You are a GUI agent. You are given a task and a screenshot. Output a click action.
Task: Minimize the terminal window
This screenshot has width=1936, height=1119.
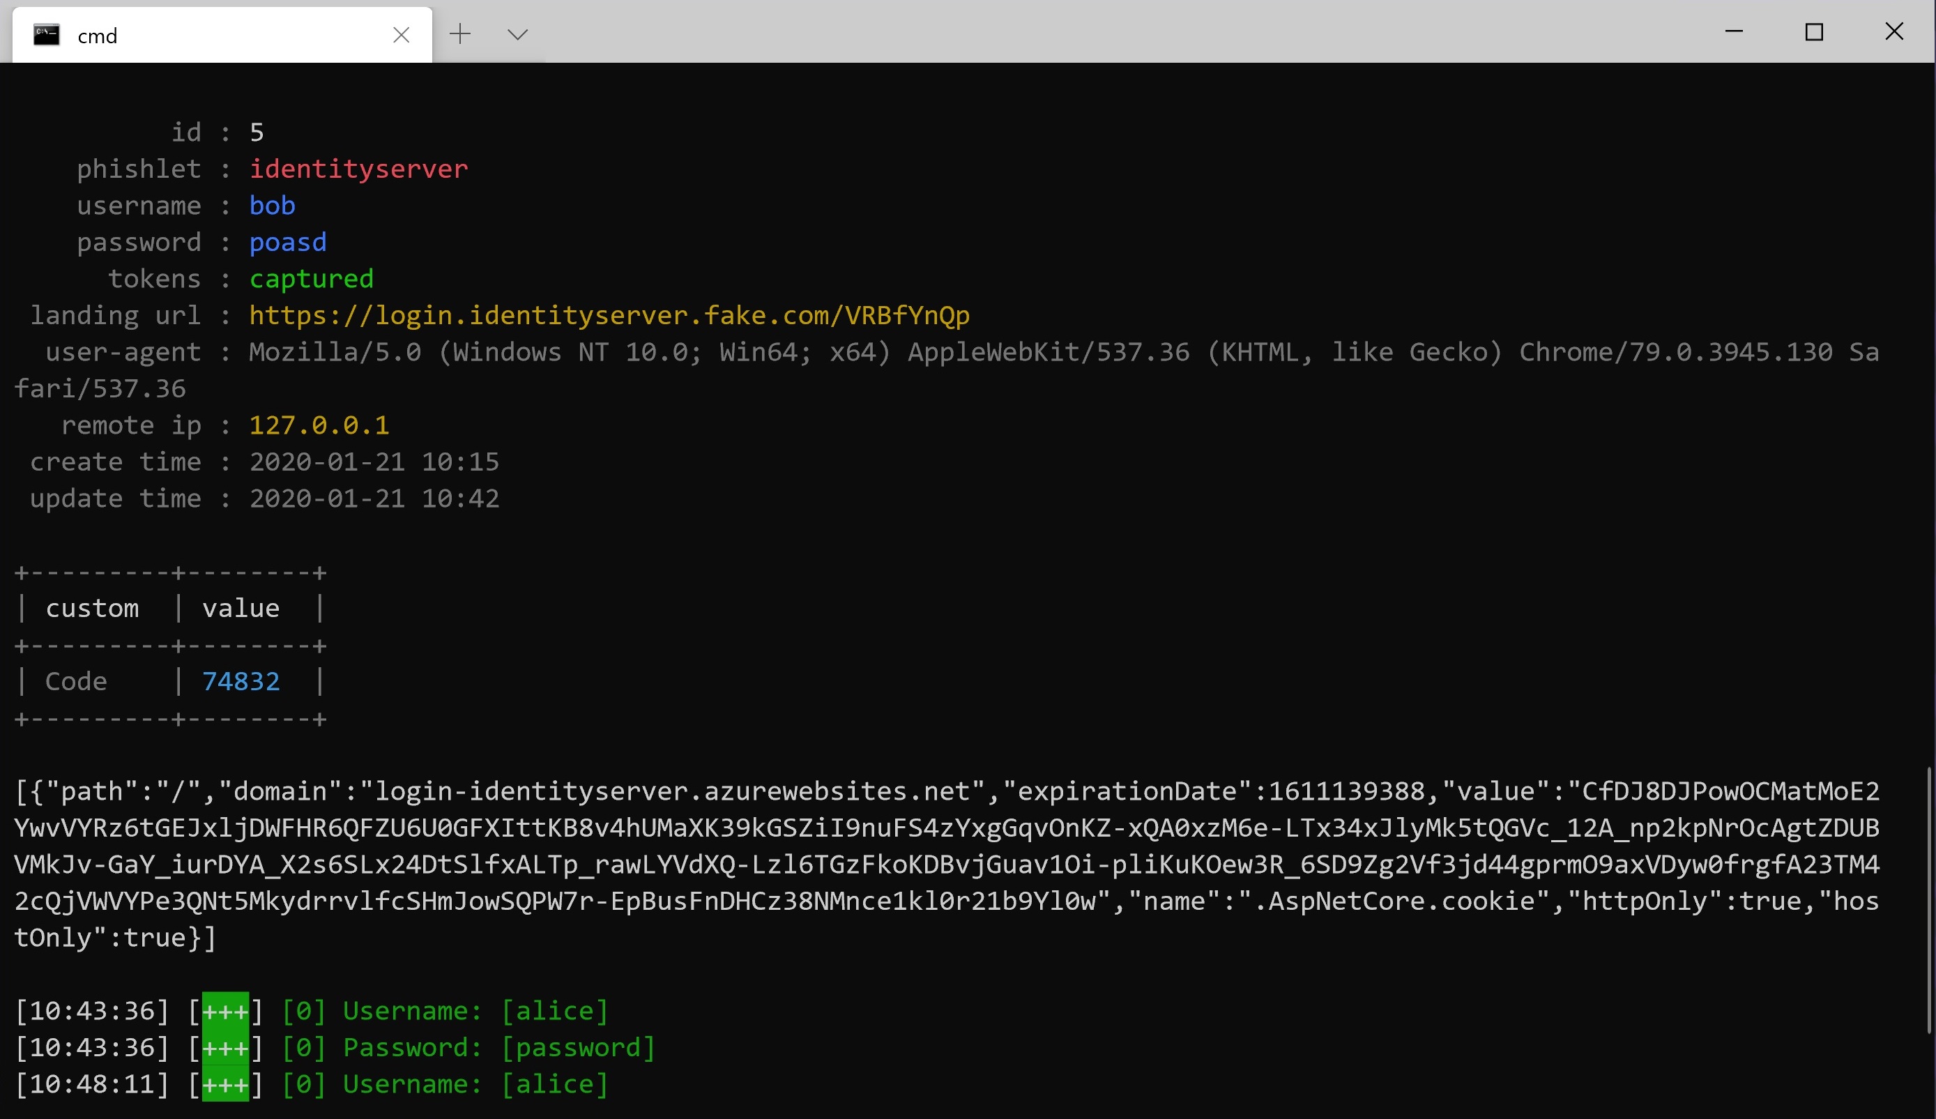(x=1734, y=31)
